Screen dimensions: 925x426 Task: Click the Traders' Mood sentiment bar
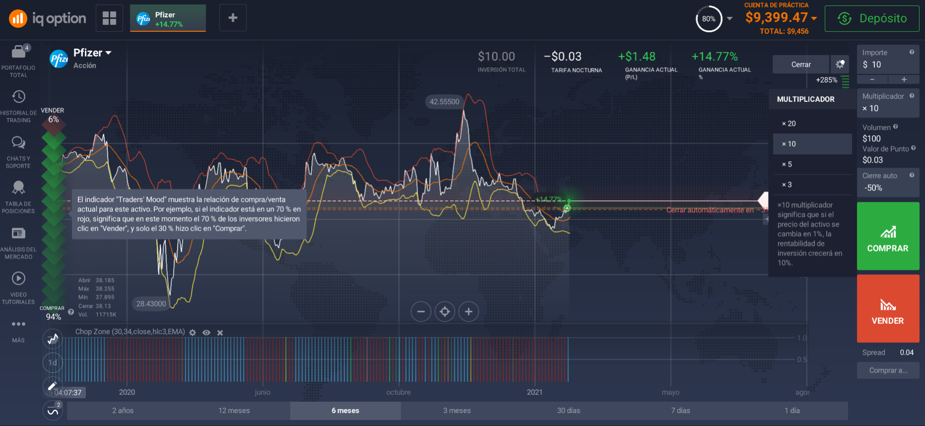(x=54, y=213)
